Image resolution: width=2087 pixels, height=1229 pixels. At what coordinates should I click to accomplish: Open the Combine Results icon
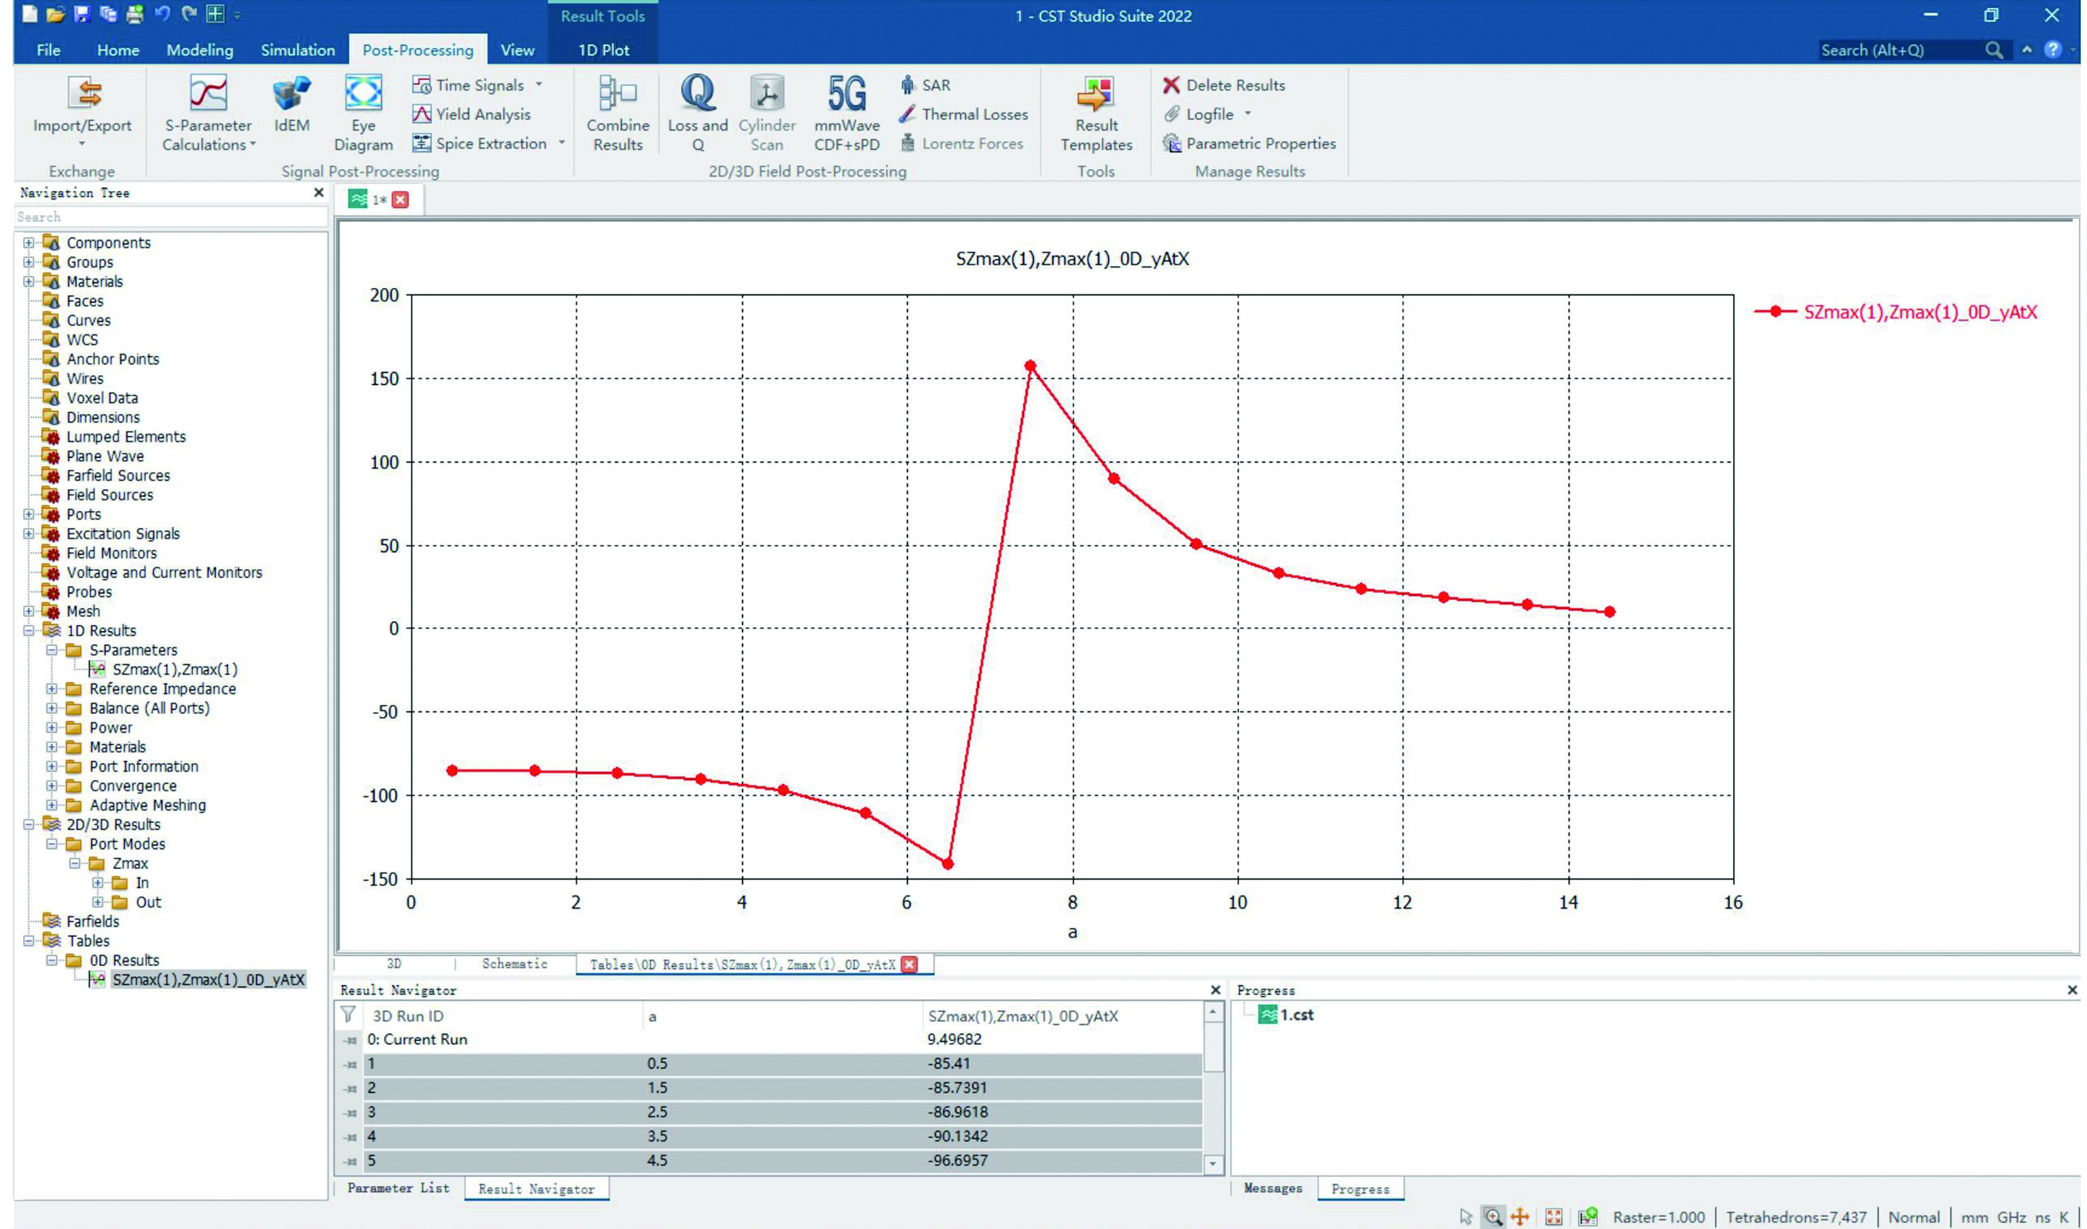click(x=618, y=113)
